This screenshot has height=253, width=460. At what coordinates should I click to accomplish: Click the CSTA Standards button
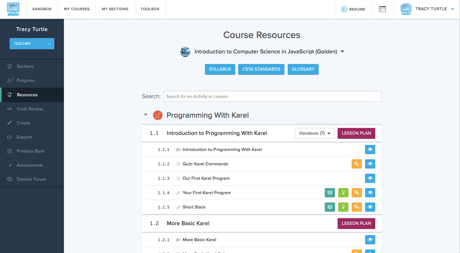[261, 69]
